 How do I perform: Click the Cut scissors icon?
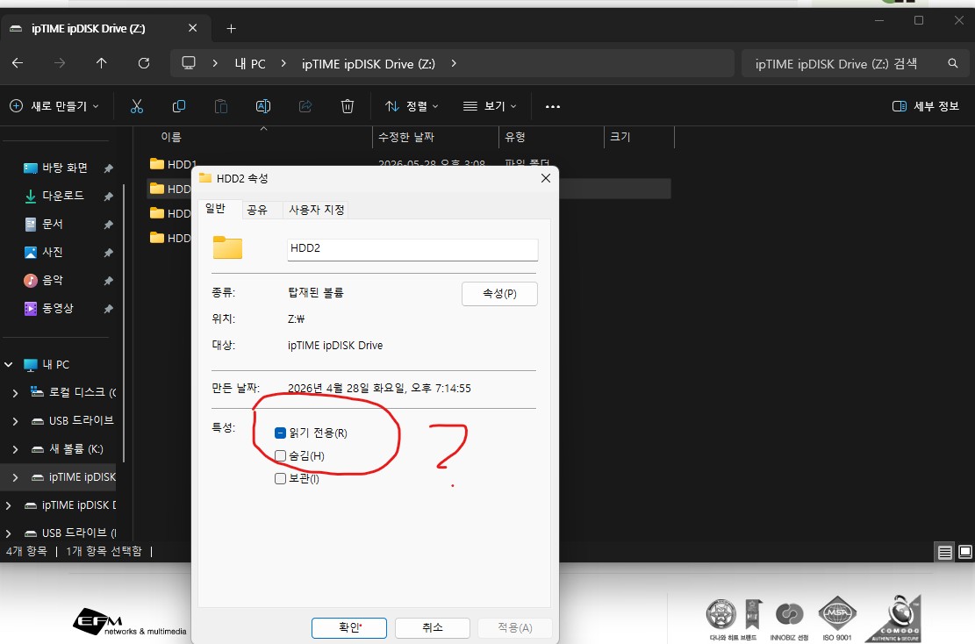(137, 106)
